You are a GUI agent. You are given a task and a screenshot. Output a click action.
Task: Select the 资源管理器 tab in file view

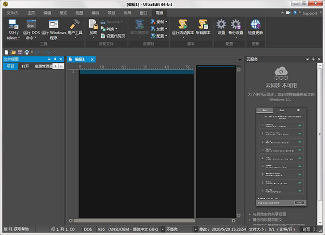pos(43,67)
